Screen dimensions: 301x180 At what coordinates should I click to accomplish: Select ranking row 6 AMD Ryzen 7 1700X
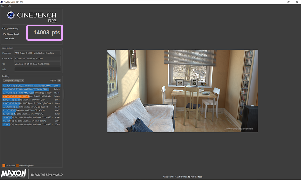tap(31, 103)
